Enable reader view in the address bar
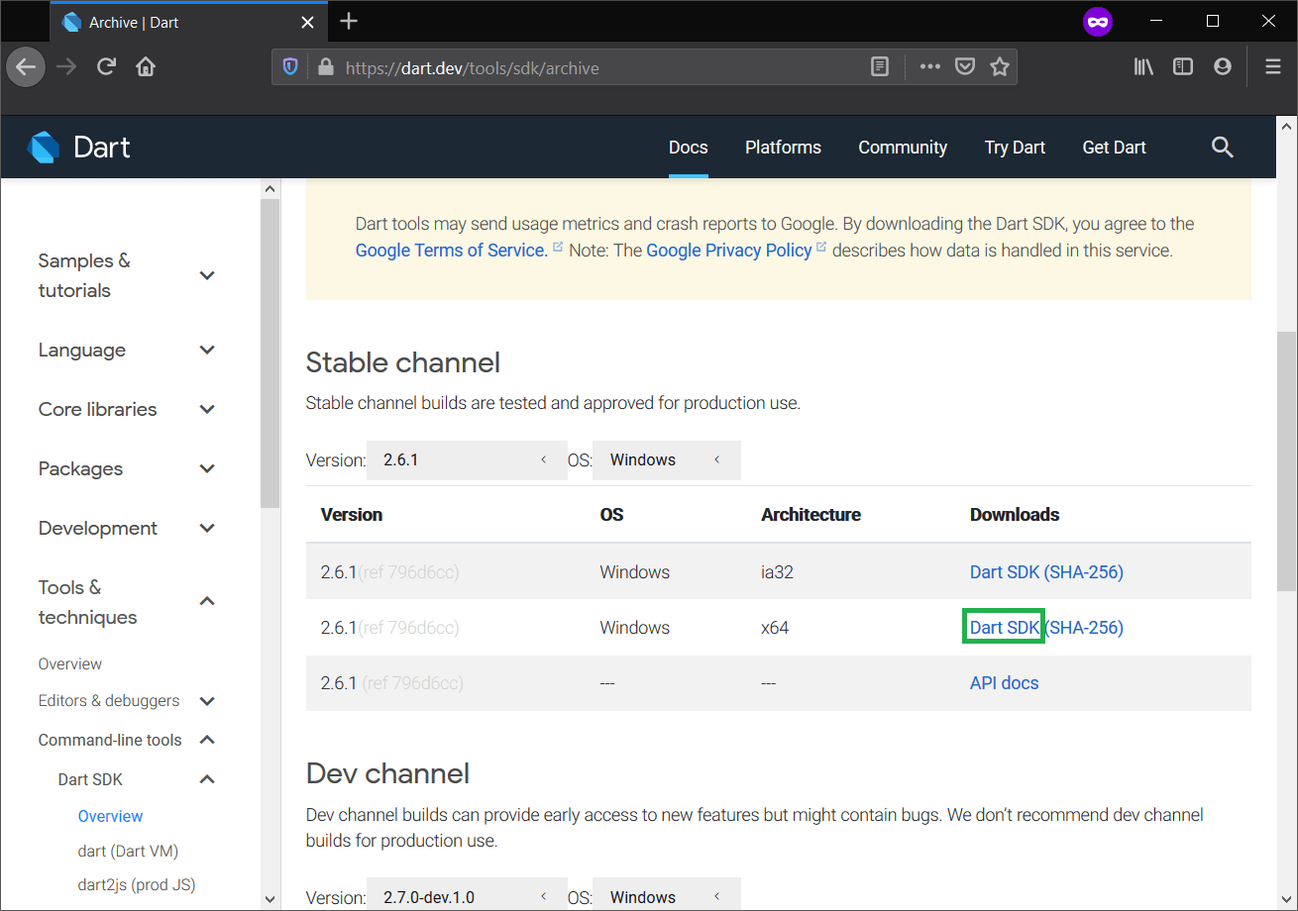 click(x=879, y=65)
